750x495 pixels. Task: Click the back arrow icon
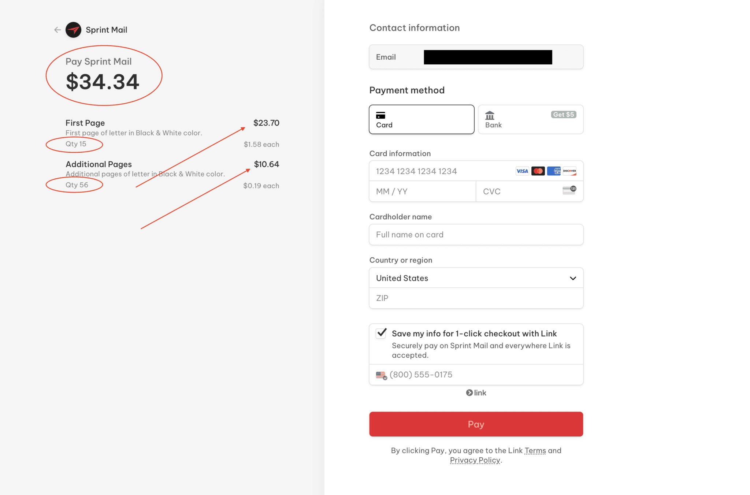coord(57,30)
